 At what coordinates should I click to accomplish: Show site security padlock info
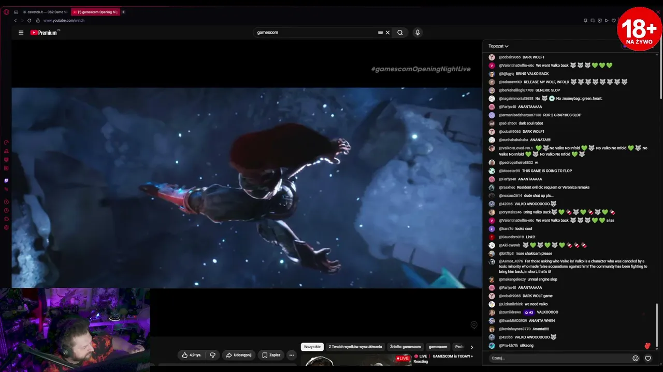tap(37, 21)
